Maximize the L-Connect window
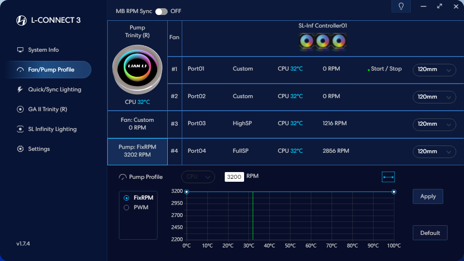 (x=440, y=6)
